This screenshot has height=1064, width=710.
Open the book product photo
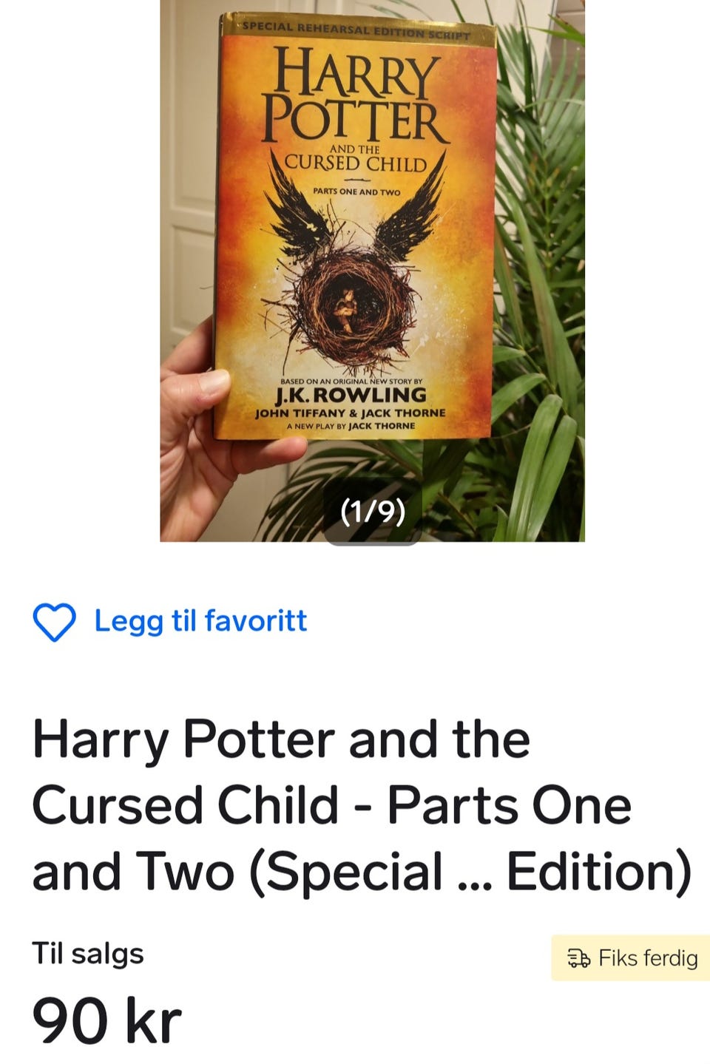click(x=372, y=271)
